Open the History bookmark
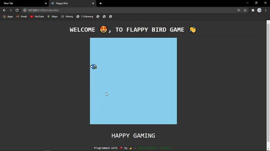This screenshot has width=270, height=151. point(67,17)
